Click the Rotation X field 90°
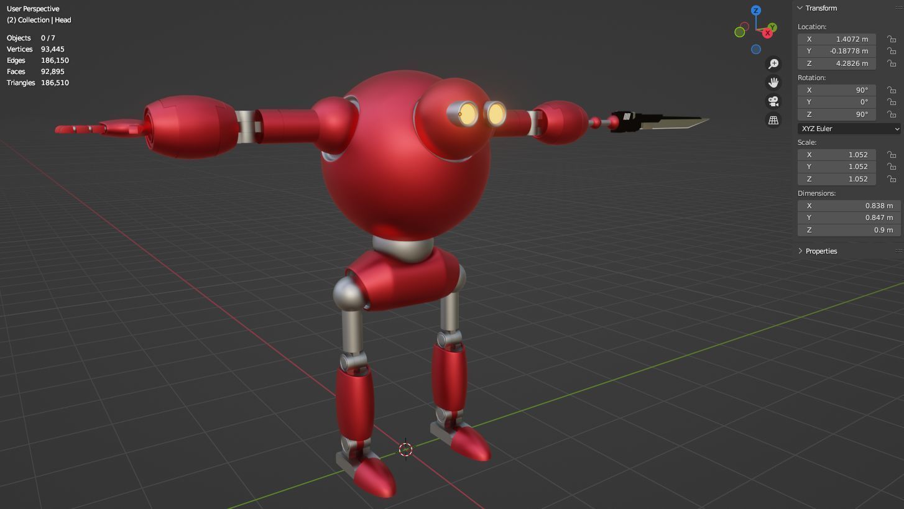904x509 pixels. [x=837, y=90]
